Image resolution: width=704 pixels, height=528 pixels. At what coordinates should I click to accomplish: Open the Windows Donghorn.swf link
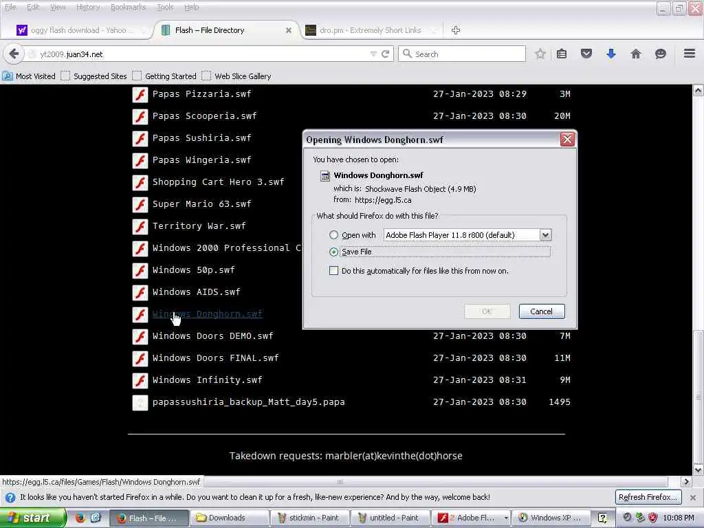(208, 313)
